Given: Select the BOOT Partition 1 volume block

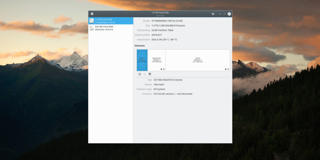Looking at the screenshot, I should pos(142,60).
